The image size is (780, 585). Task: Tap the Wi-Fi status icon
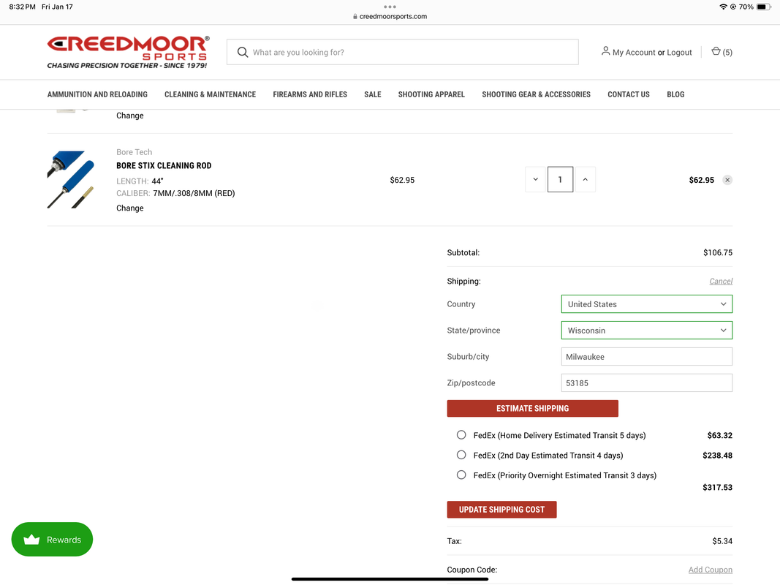pos(723,7)
